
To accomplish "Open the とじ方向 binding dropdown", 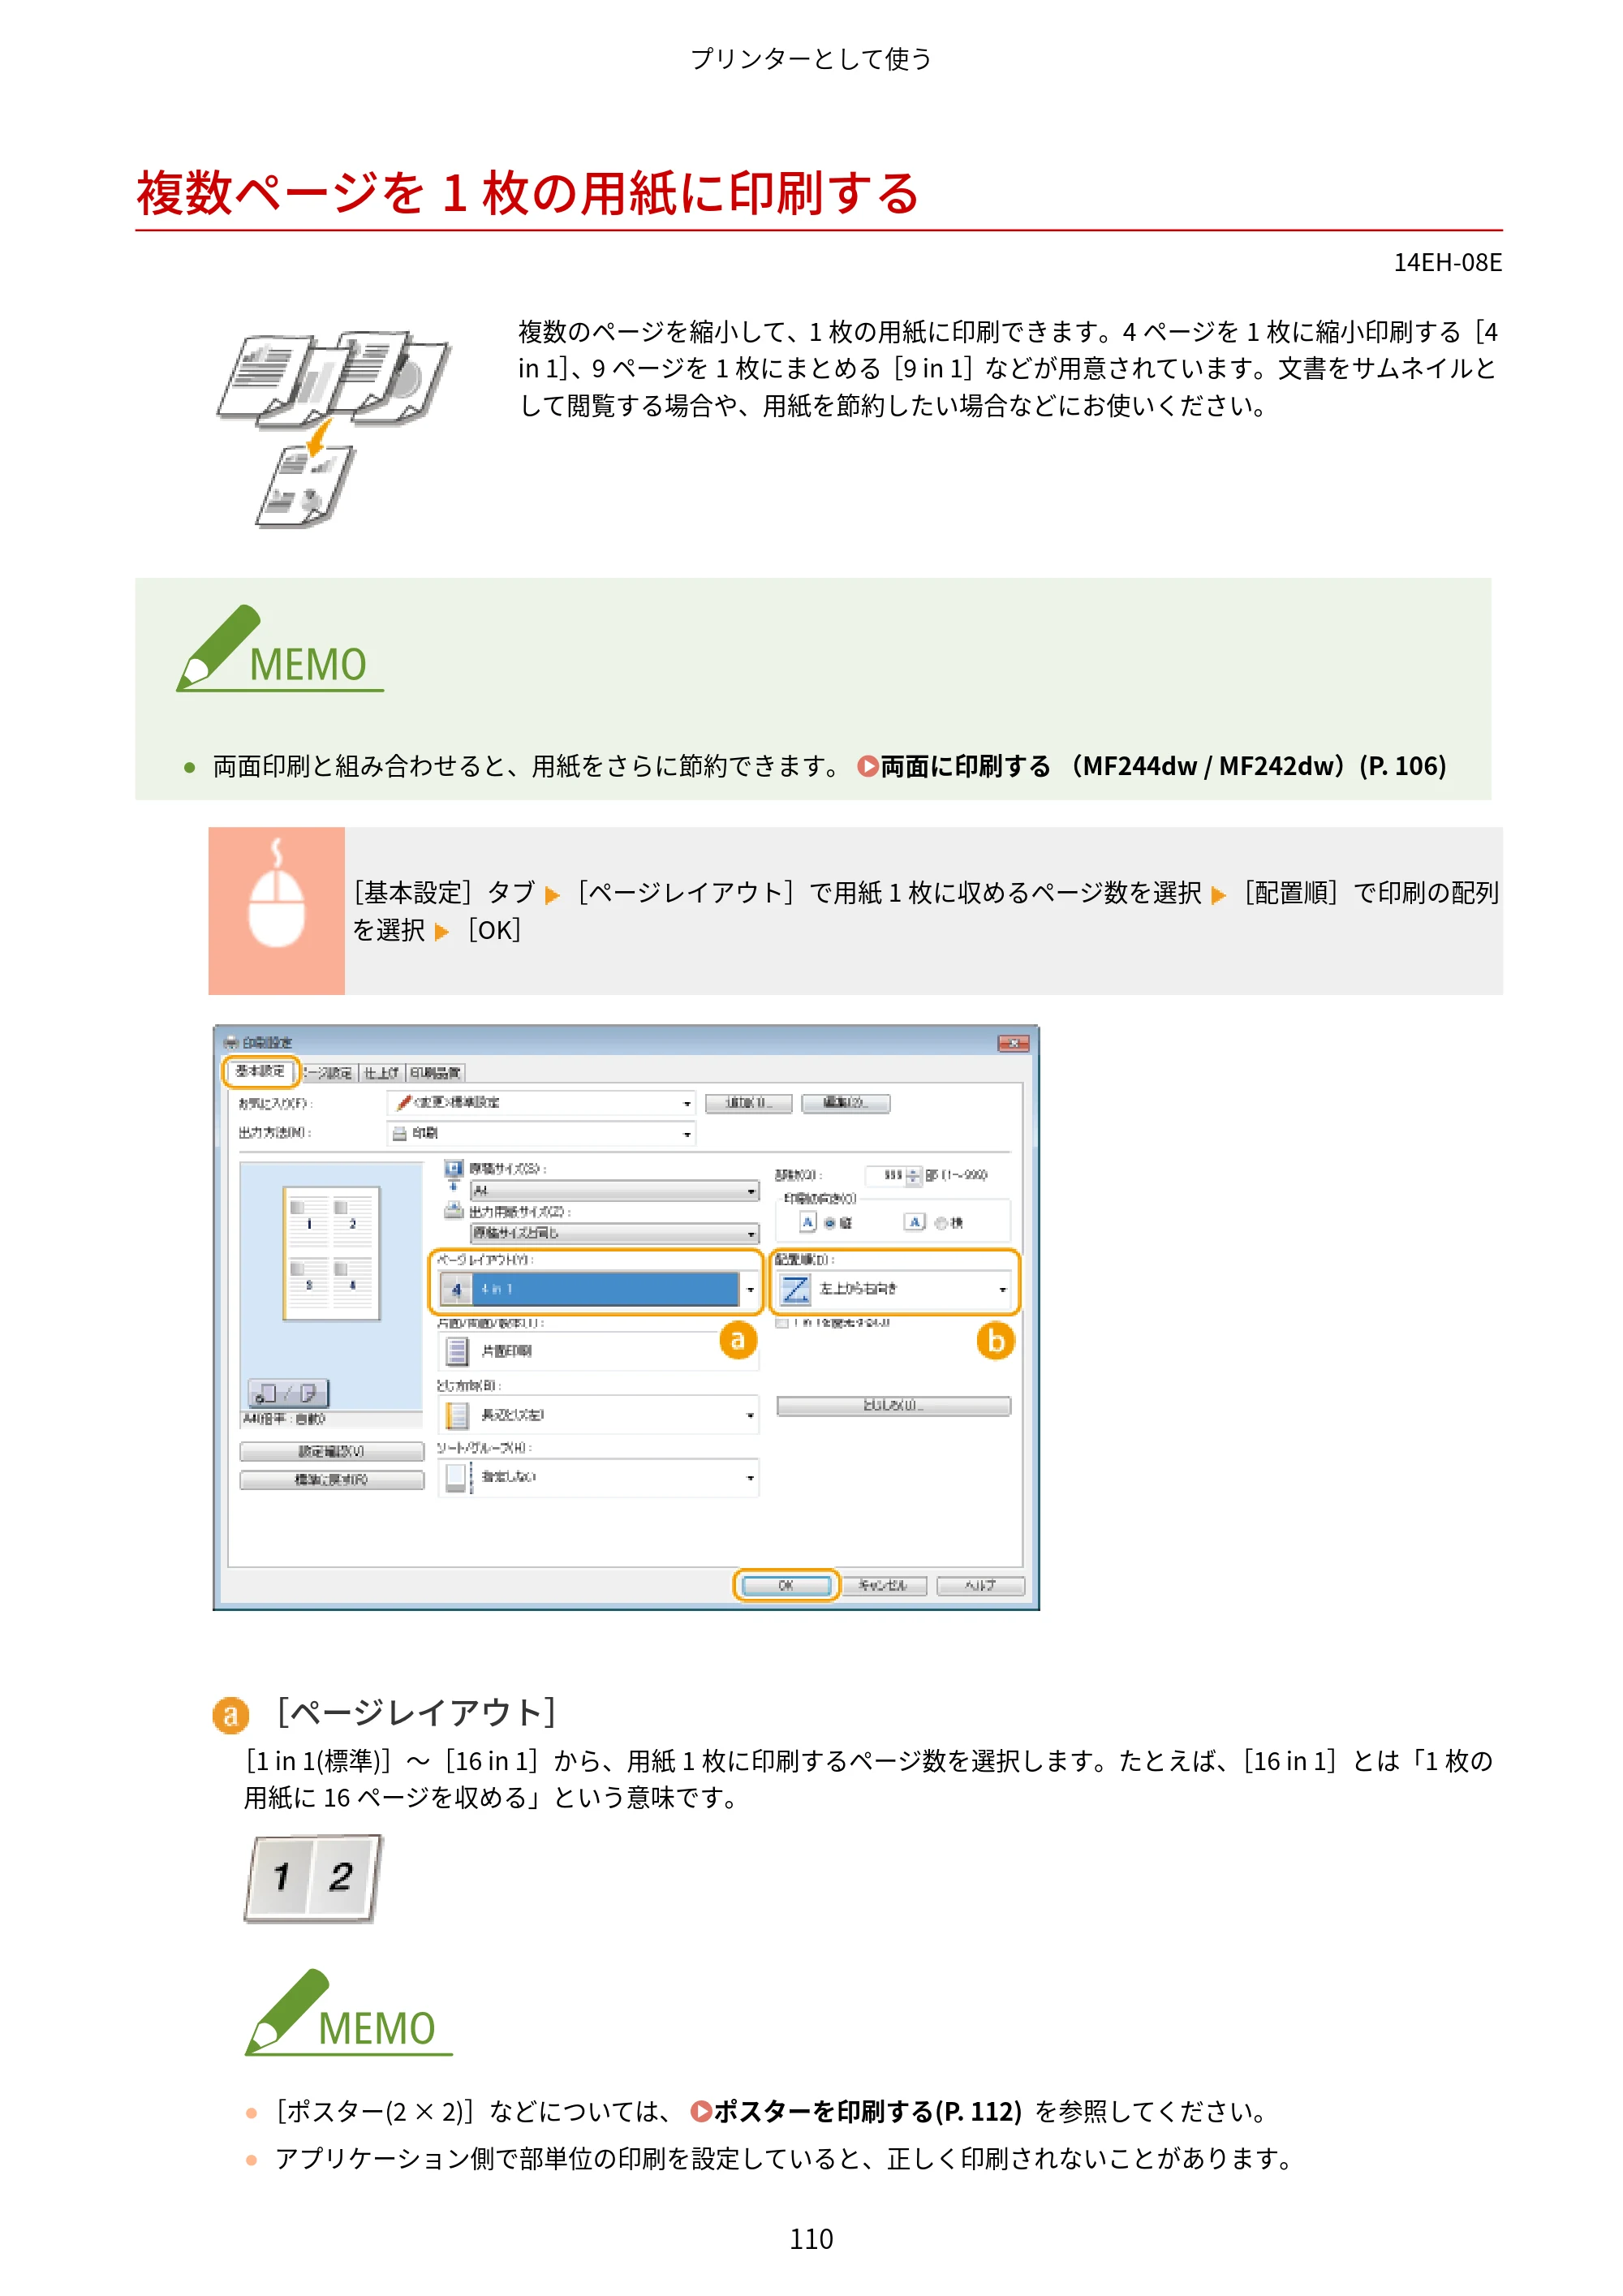I will tap(598, 1415).
